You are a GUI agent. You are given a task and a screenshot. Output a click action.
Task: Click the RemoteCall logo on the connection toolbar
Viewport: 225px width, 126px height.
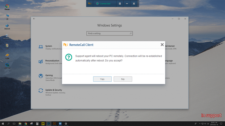point(90,4)
